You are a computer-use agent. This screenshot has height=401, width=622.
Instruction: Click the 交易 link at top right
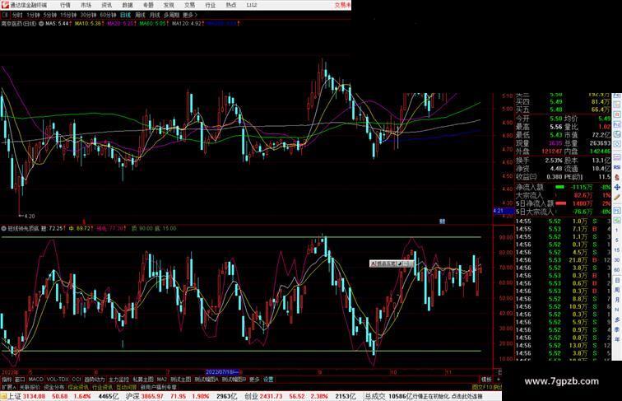pos(343,5)
